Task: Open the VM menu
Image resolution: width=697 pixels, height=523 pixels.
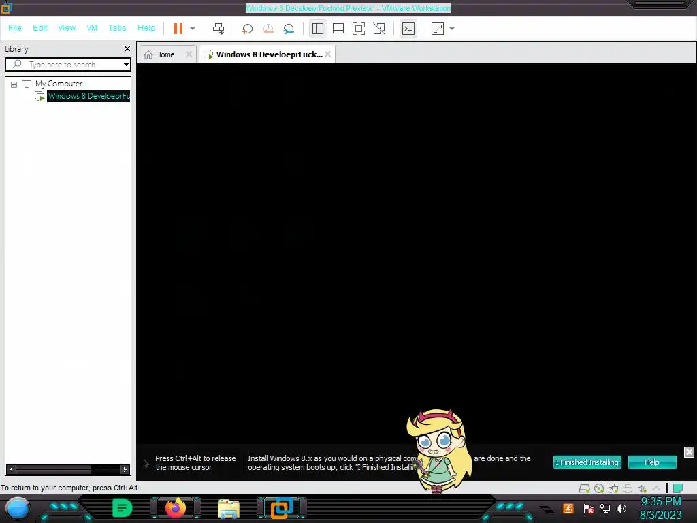Action: [92, 27]
